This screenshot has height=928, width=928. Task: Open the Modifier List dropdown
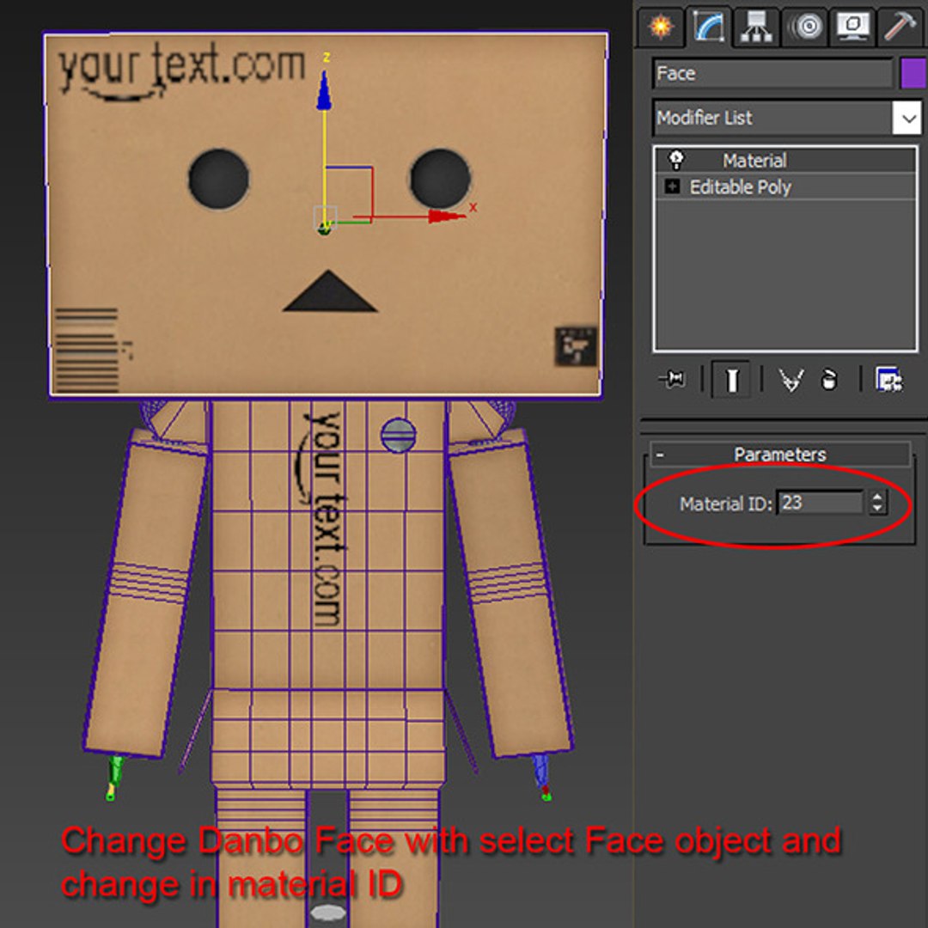907,118
